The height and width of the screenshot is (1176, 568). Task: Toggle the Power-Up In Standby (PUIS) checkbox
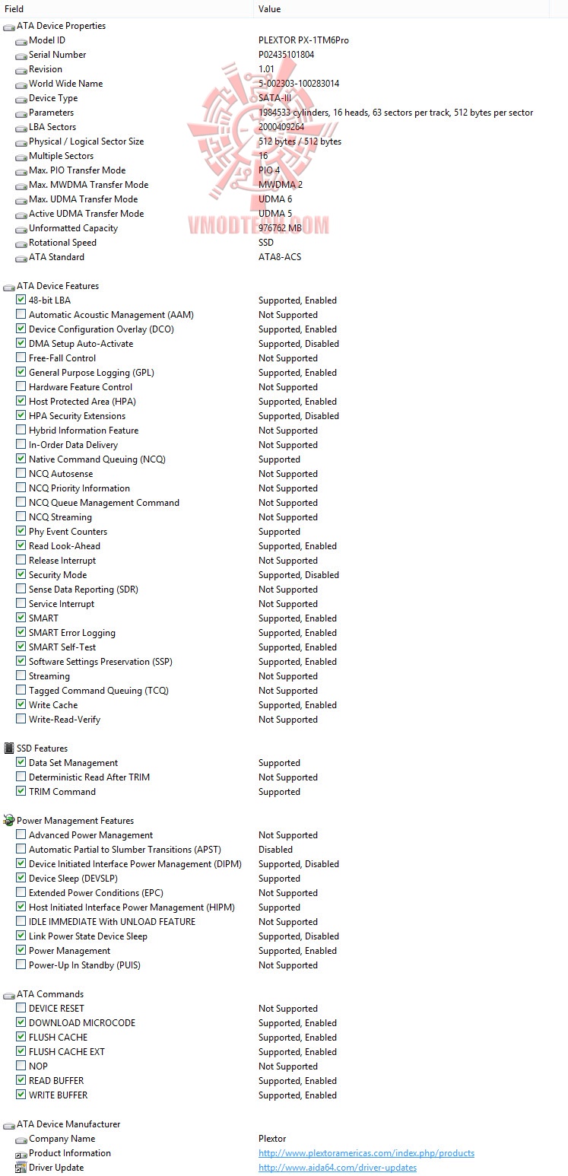click(21, 965)
